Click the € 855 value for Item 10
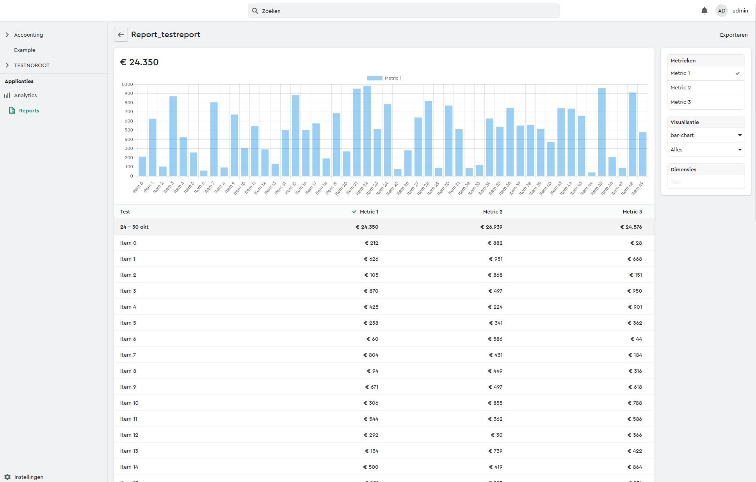 [x=495, y=403]
